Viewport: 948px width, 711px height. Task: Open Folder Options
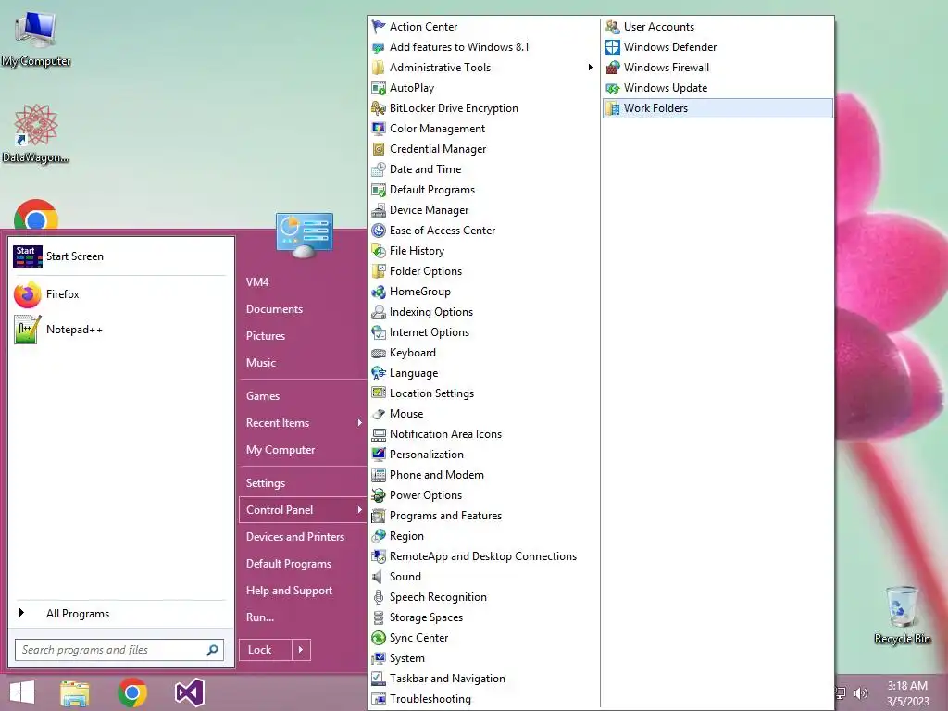coord(483,271)
